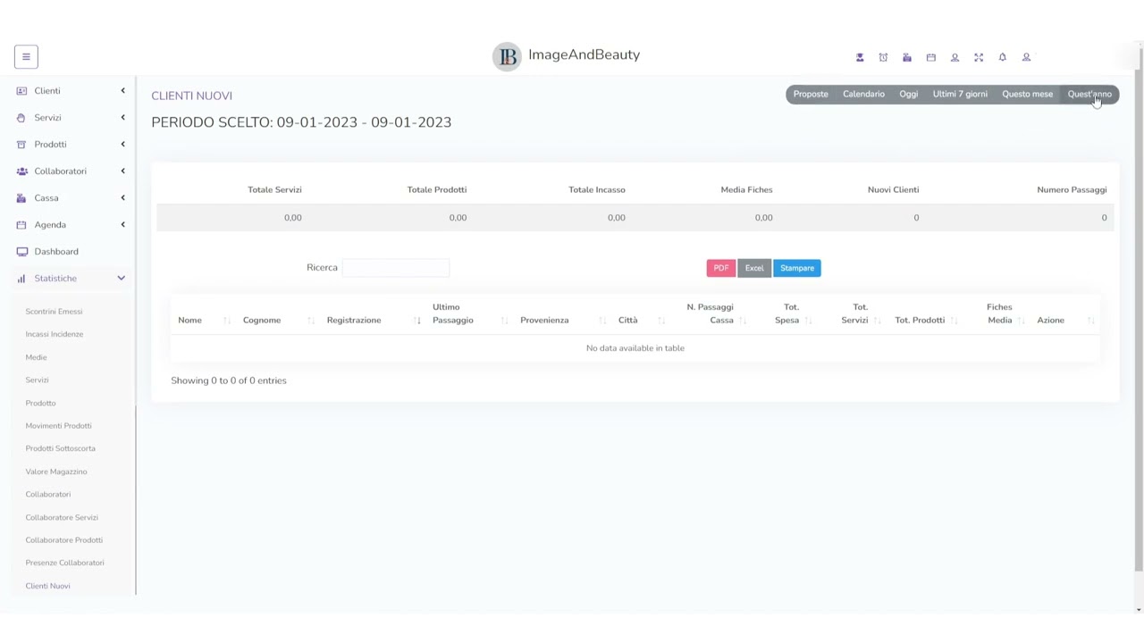Open Scontrini Emessi statistics page
Viewport: 1144px width, 643px height.
click(x=54, y=312)
